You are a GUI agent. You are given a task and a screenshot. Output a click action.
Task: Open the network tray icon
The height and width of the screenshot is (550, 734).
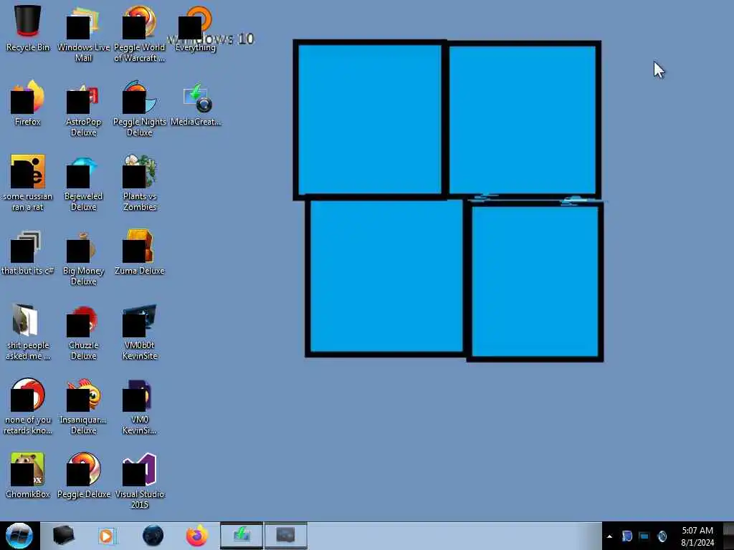click(644, 536)
